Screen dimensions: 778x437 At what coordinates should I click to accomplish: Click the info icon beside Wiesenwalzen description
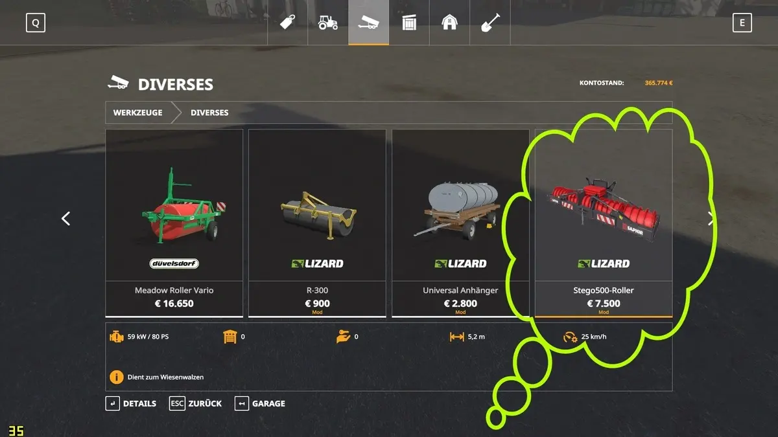[x=116, y=377]
